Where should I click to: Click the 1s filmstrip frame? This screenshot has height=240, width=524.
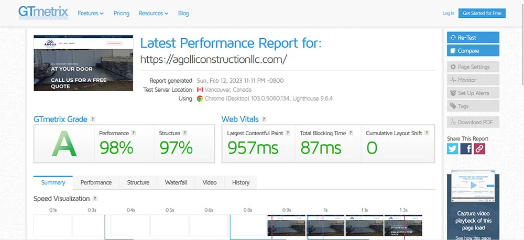click(325, 225)
